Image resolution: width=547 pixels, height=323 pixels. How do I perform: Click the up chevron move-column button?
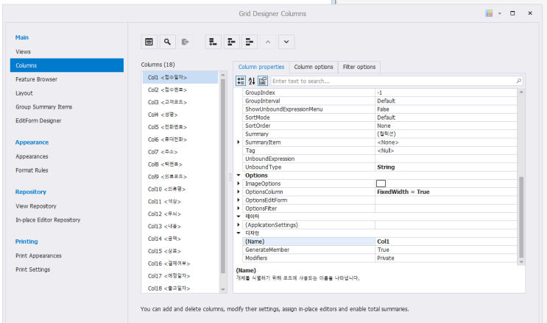(x=269, y=43)
